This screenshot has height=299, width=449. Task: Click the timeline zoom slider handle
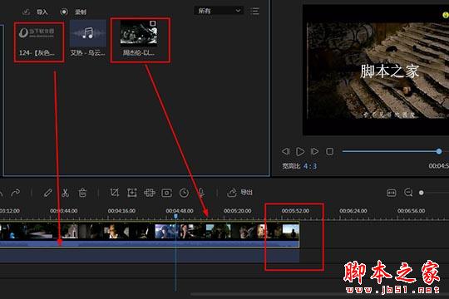pyautogui.click(x=422, y=193)
